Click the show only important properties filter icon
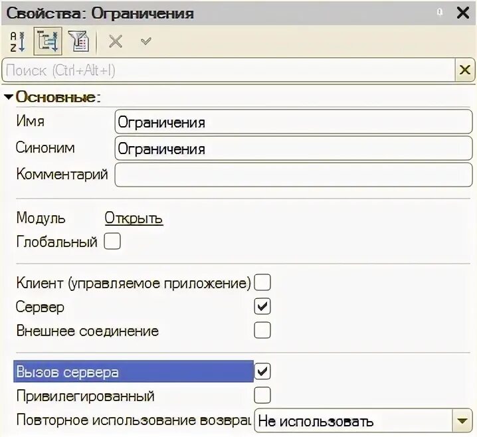The width and height of the screenshot is (477, 437). (x=78, y=41)
